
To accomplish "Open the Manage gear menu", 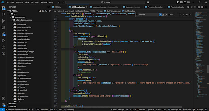I will click(3, 105).
